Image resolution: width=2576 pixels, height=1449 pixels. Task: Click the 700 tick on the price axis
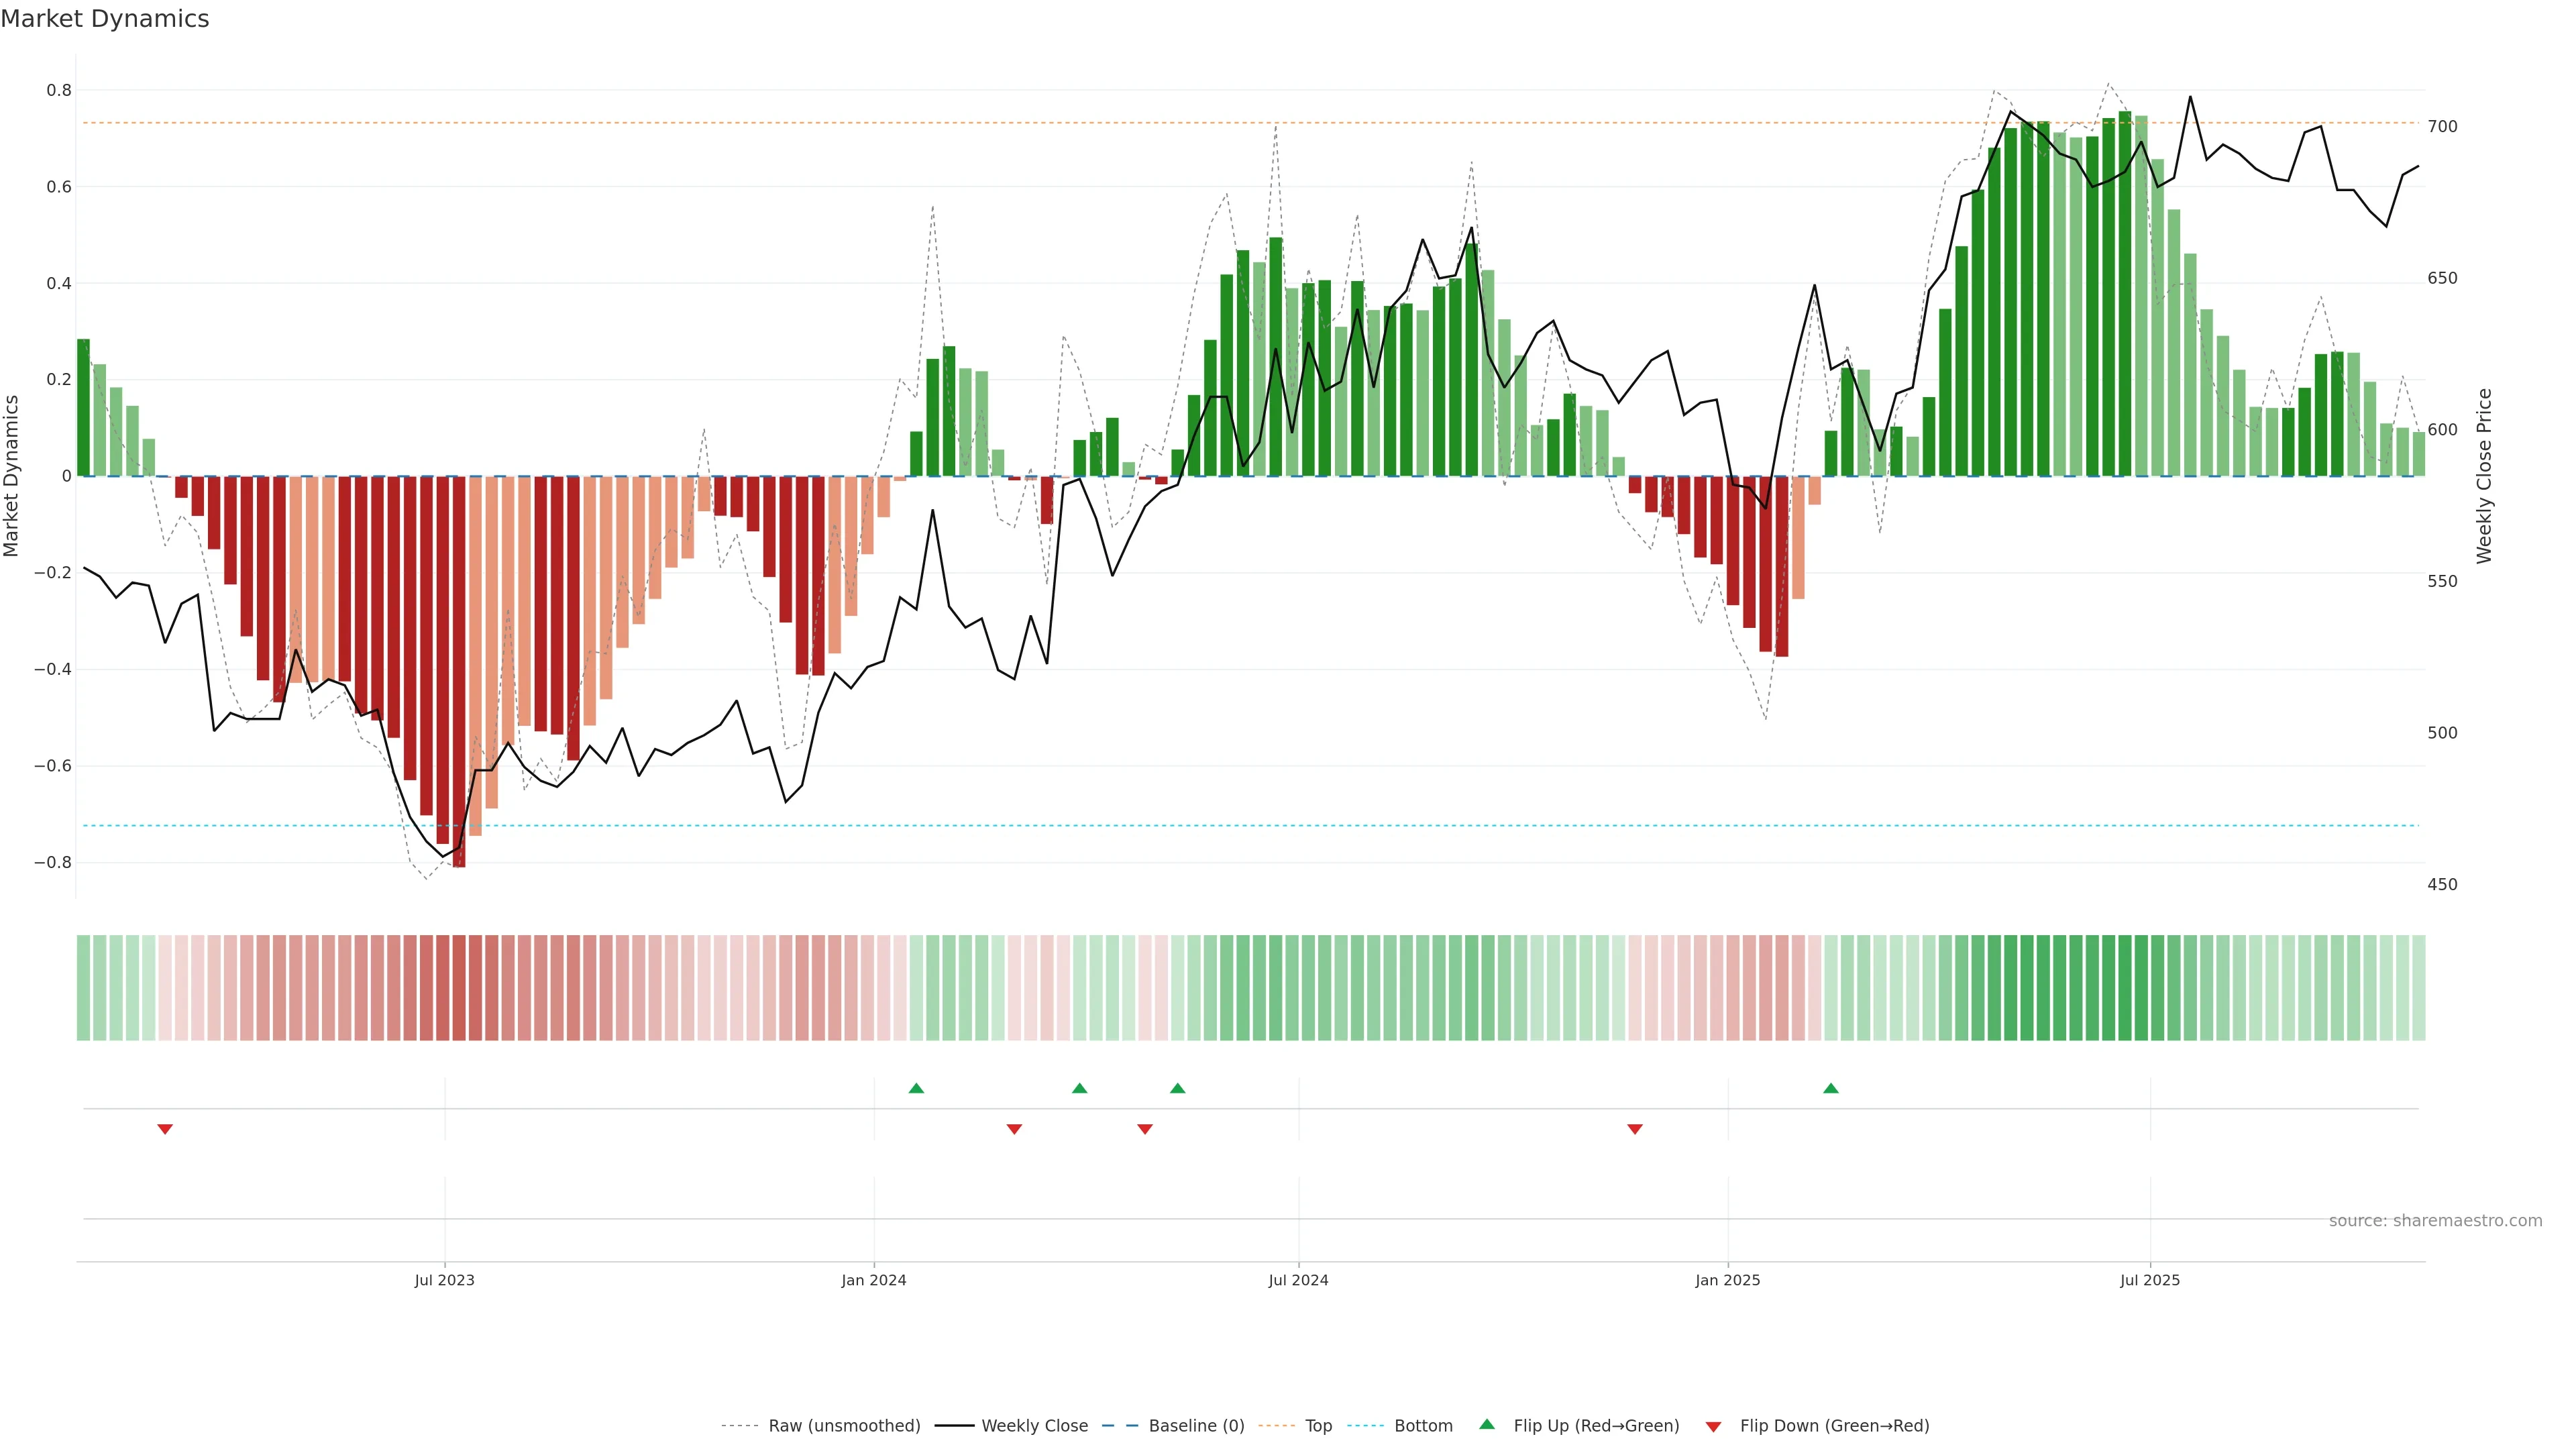point(2442,127)
